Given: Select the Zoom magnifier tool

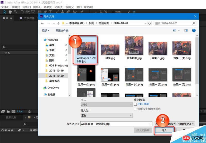Looking at the screenshot, I should (x=16, y=12).
